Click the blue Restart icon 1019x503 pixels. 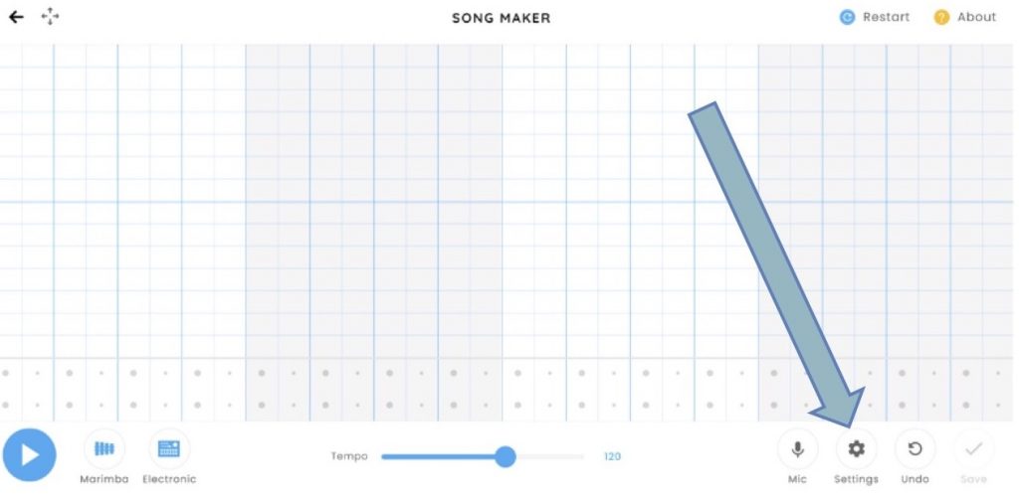point(847,17)
